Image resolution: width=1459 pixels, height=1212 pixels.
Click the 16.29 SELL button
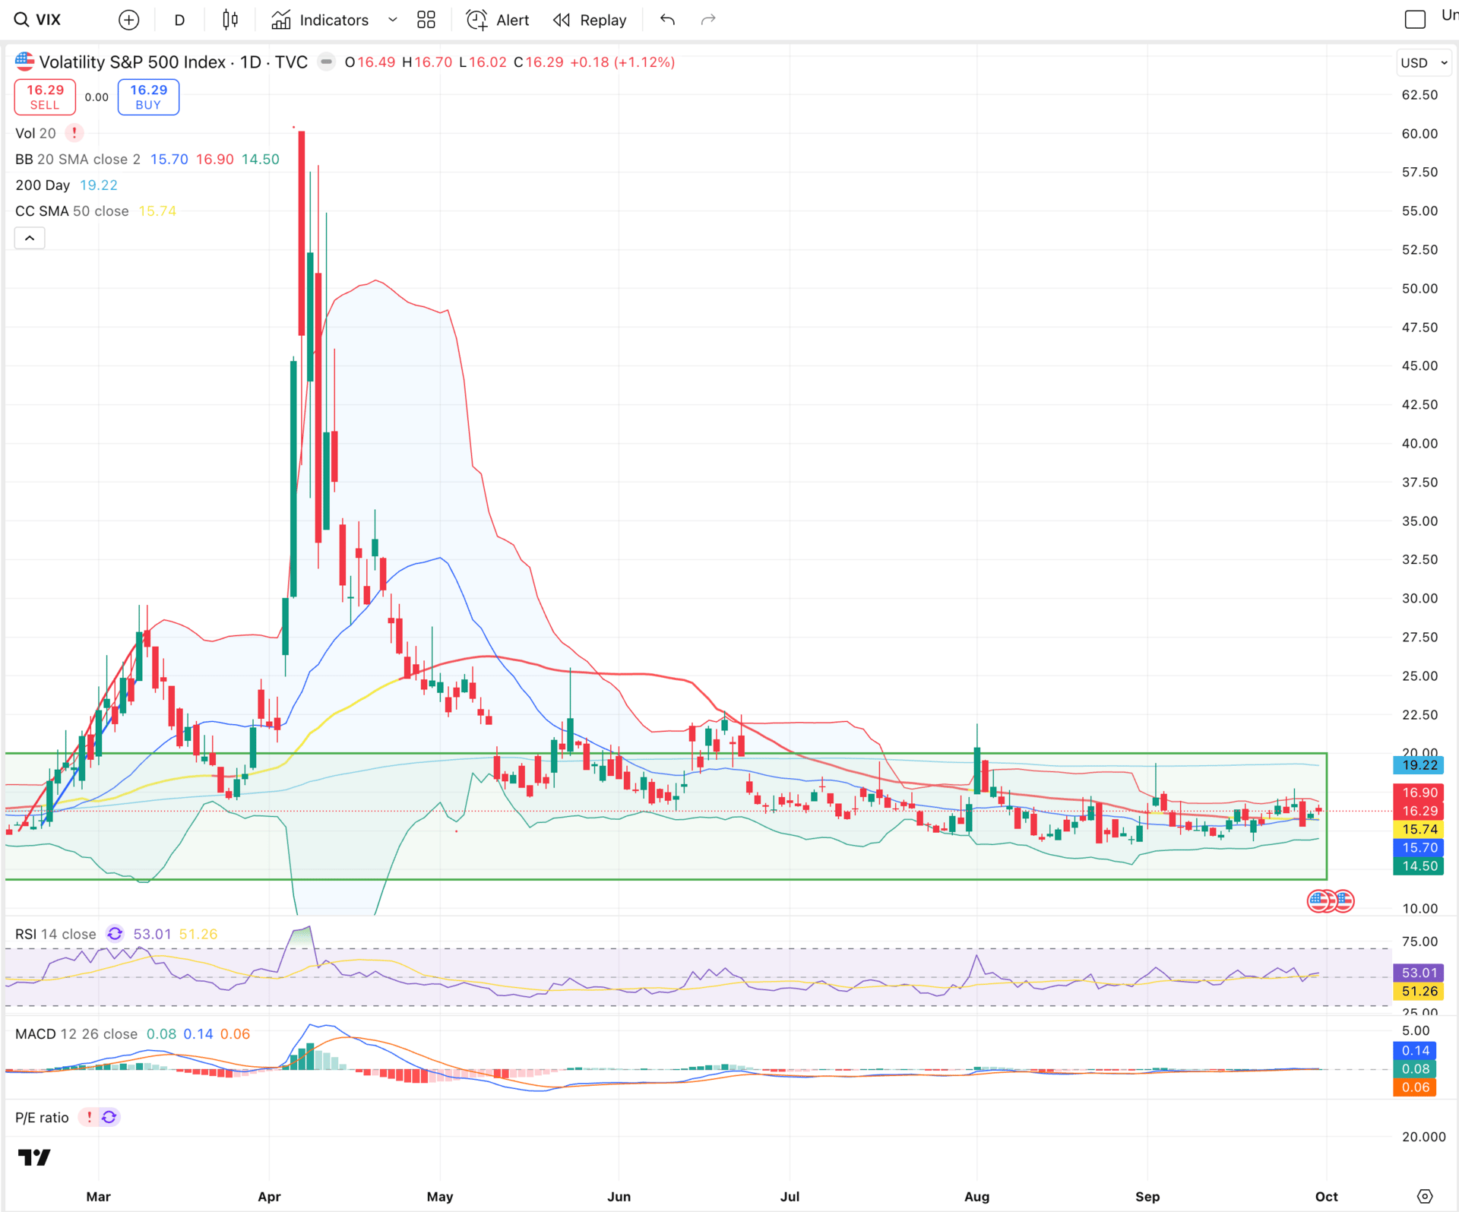pyautogui.click(x=45, y=97)
